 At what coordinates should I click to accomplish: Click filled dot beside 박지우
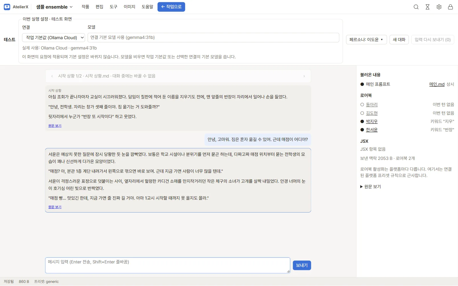362,122
